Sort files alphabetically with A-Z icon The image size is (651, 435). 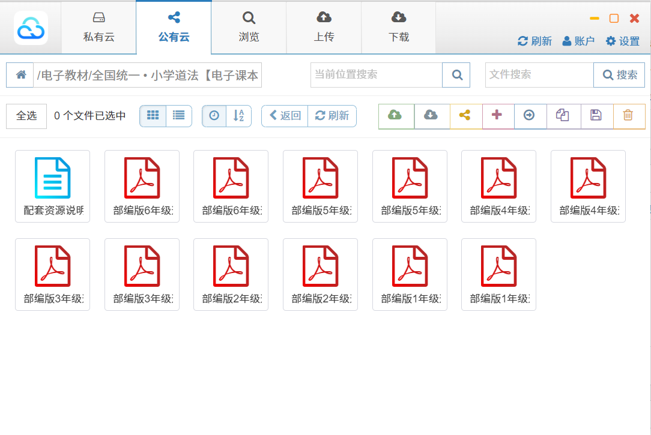click(239, 116)
